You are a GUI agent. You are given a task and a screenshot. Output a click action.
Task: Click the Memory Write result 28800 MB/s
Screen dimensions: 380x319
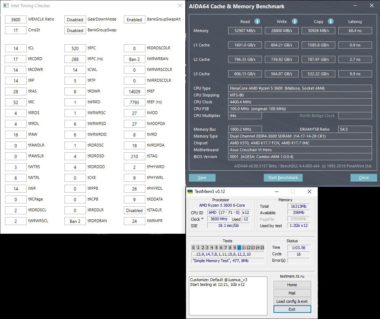(x=282, y=31)
